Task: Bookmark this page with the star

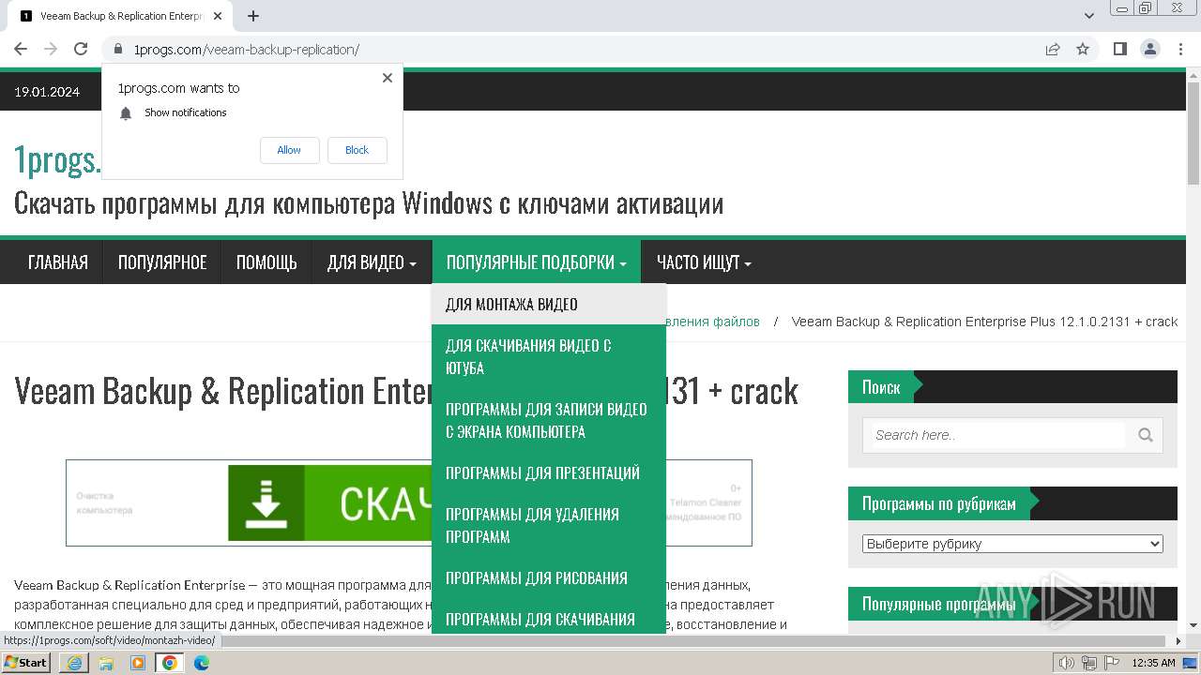Action: (x=1083, y=49)
